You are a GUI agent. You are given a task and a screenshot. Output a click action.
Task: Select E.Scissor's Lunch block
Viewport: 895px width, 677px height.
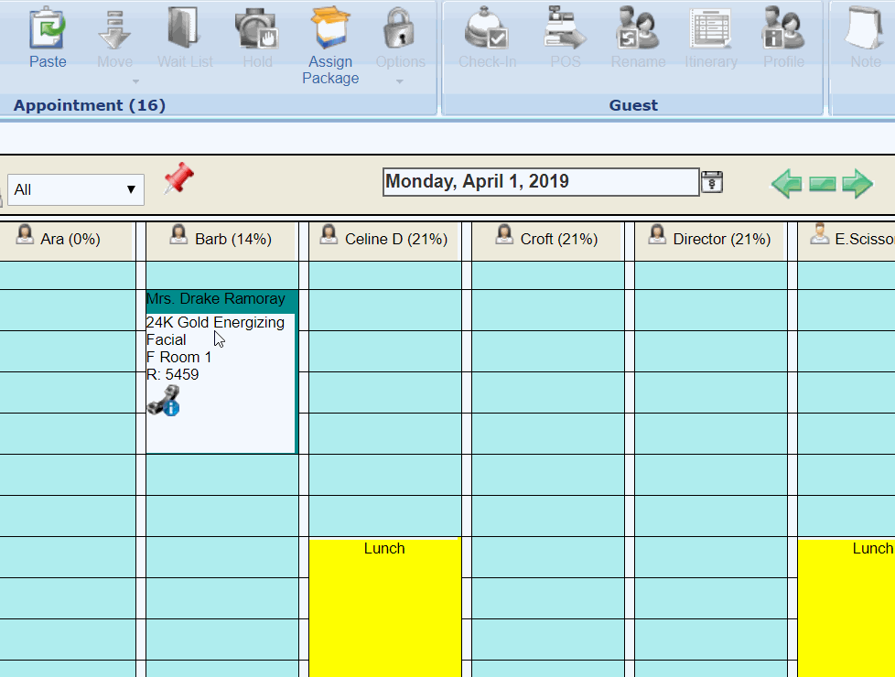(846, 607)
